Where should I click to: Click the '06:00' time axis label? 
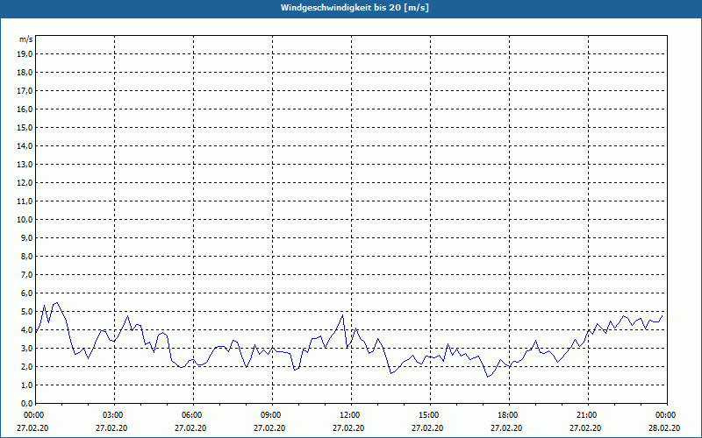pyautogui.click(x=192, y=415)
